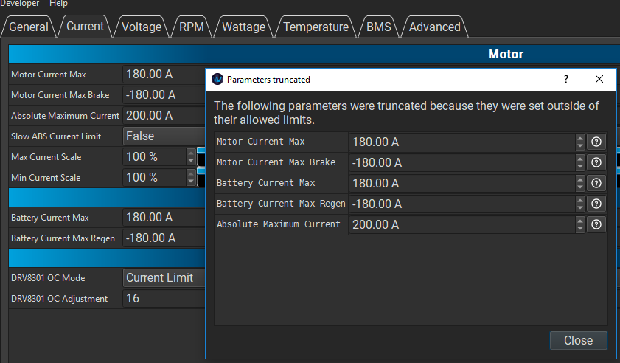Switch to the Temperature tab
The width and height of the screenshot is (620, 363).
coord(316,27)
